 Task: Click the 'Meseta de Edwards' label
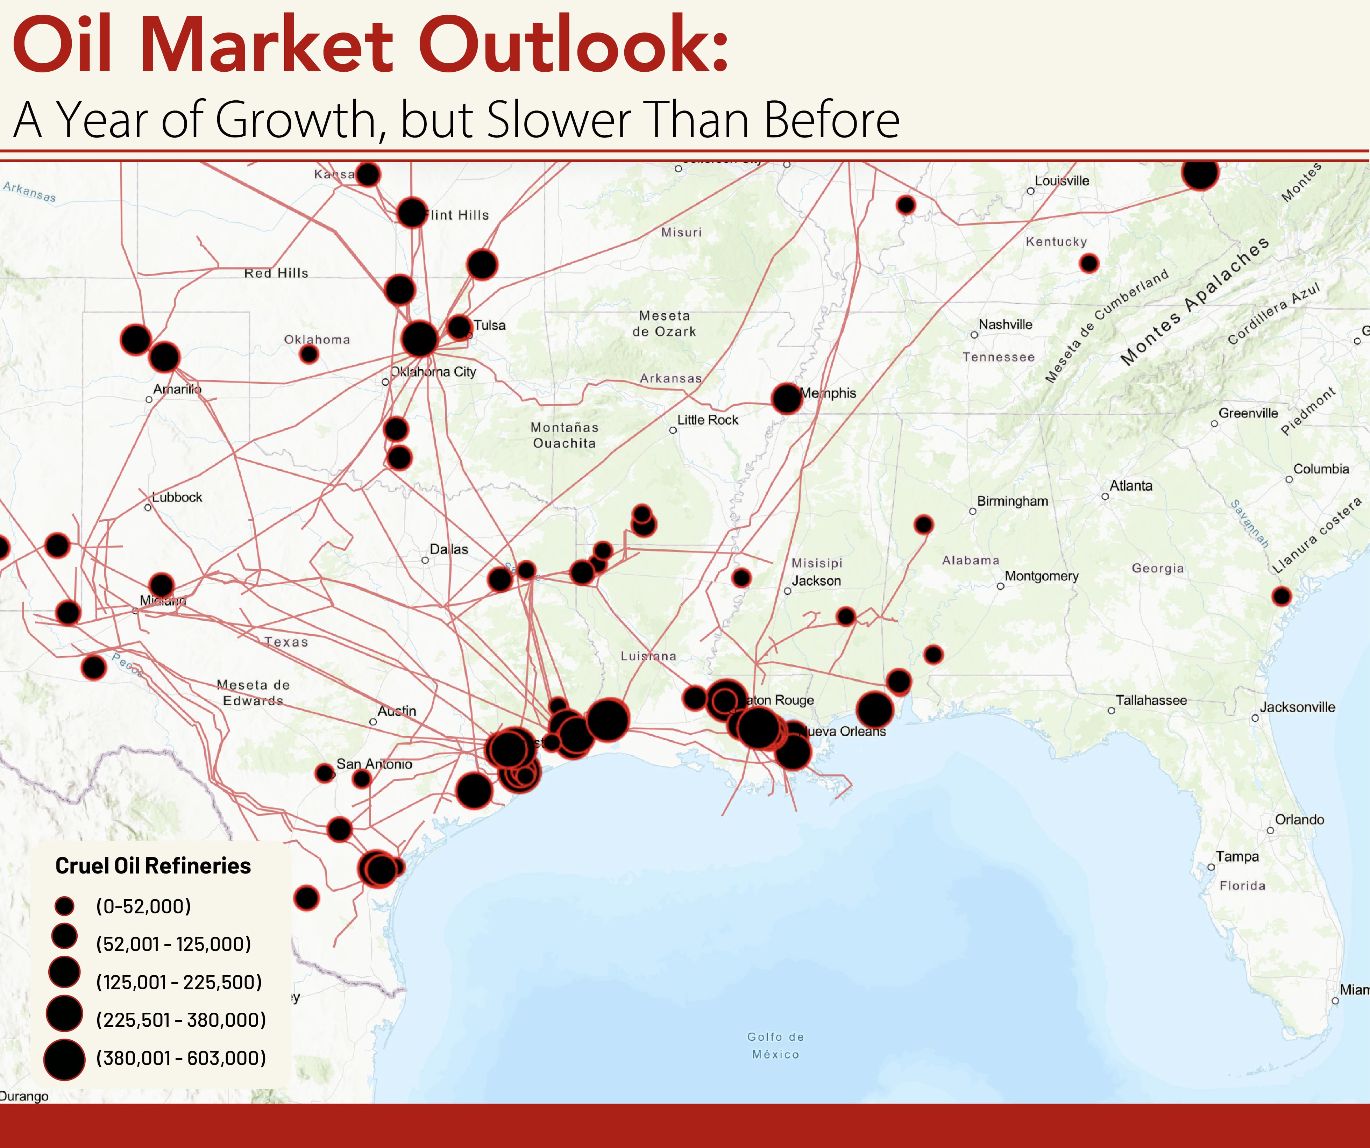point(253,693)
